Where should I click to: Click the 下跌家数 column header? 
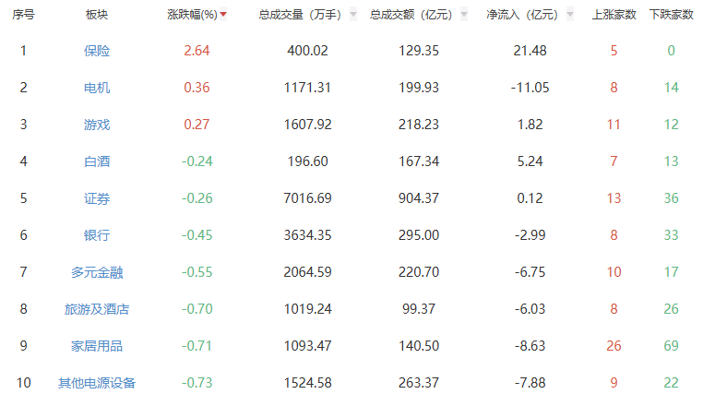pos(671,15)
